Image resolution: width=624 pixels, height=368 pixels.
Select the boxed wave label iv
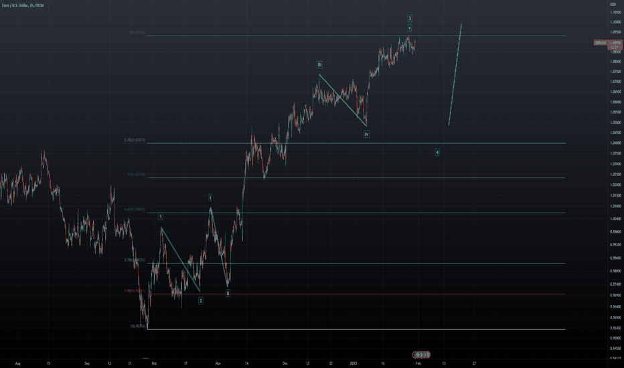(366, 134)
